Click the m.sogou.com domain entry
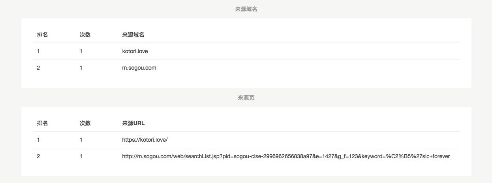The width and height of the screenshot is (492, 183). click(139, 68)
